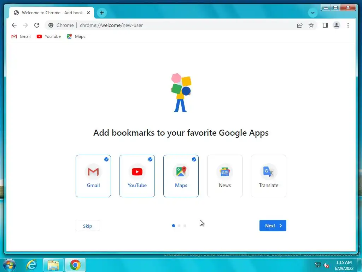Click the network status tray icon
Viewport: 362px width, 272px height.
[318, 265]
